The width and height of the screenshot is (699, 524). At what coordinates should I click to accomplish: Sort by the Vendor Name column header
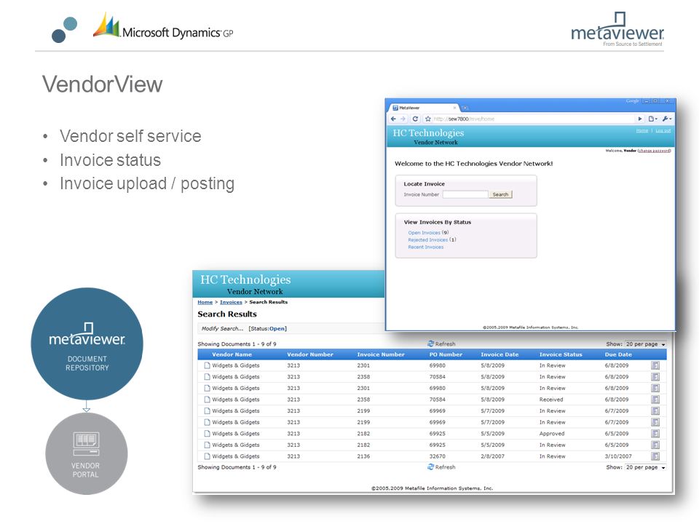pos(232,354)
